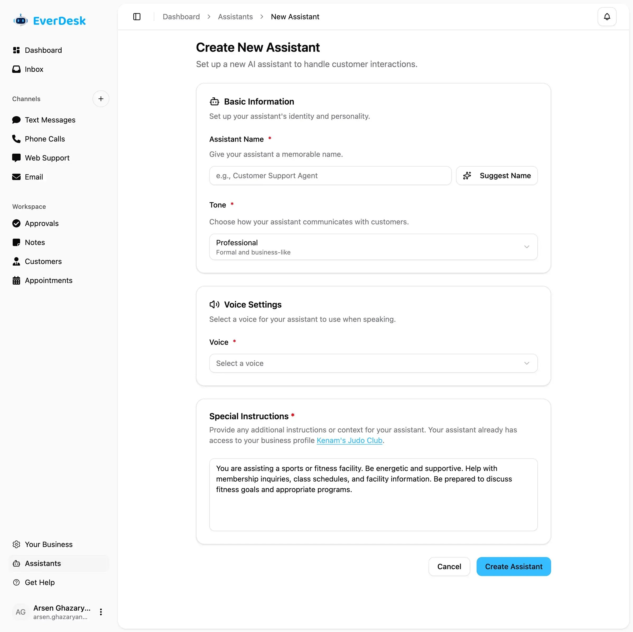The height and width of the screenshot is (632, 633).
Task: Go to Dashboard breadcrumb link
Action: point(181,17)
